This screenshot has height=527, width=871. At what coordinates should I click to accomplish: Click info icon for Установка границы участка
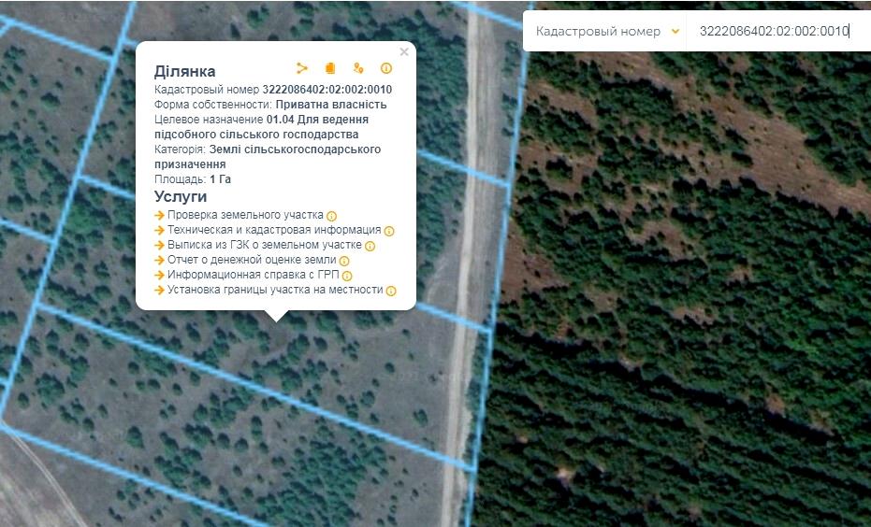[x=391, y=291]
